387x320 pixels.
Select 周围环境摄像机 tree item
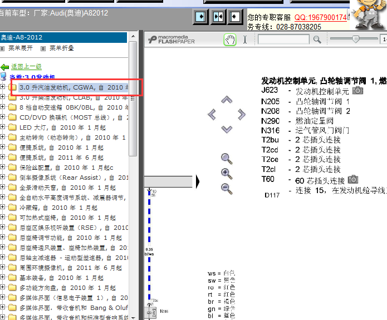pos(71,268)
